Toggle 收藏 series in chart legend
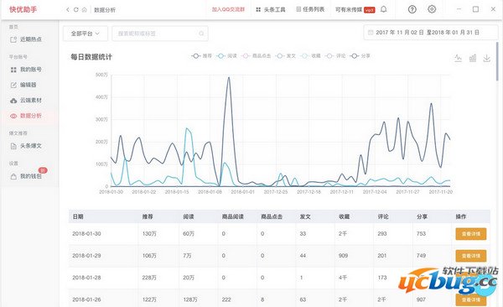Screen dimensions: 503x307 [x=311, y=56]
